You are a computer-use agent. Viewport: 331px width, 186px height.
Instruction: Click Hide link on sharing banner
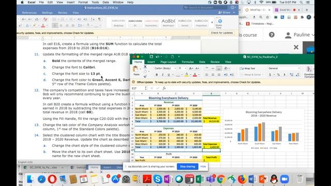click(203, 166)
